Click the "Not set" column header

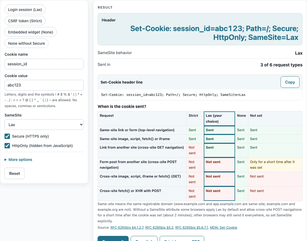275,119
